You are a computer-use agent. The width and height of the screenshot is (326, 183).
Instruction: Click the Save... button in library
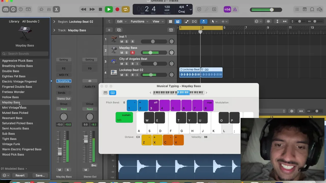[x=40, y=175]
